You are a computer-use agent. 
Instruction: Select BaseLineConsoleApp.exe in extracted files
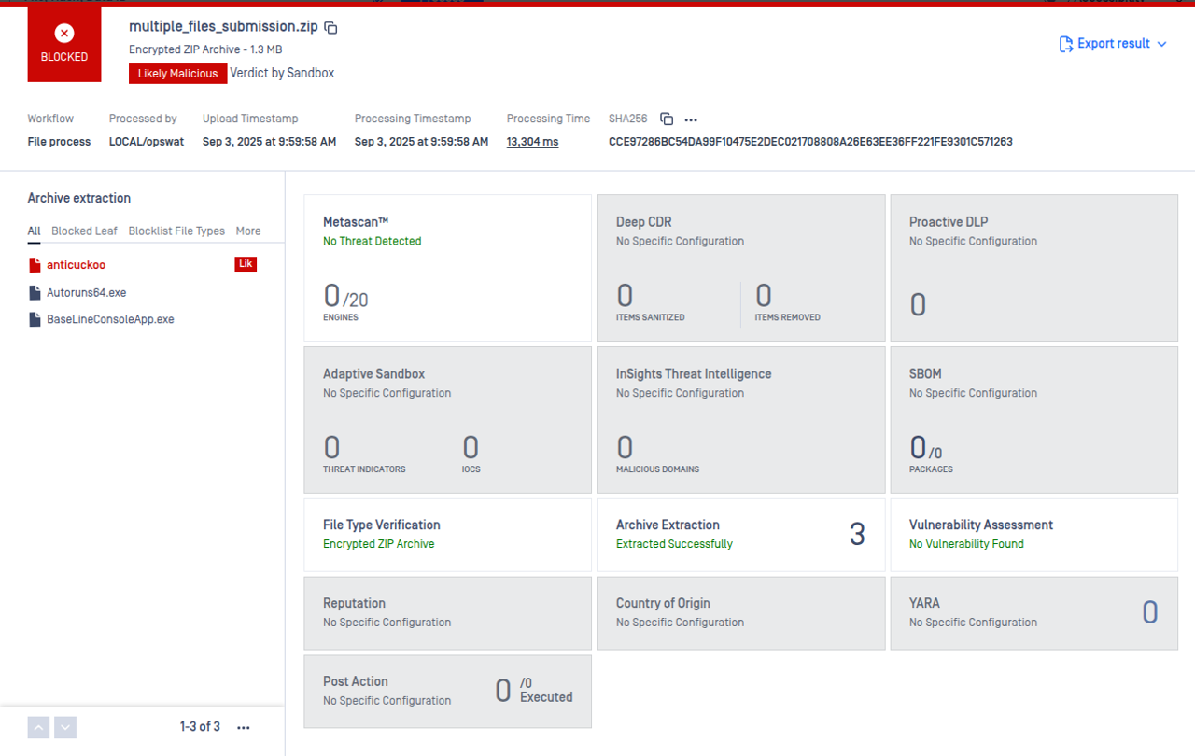110,319
